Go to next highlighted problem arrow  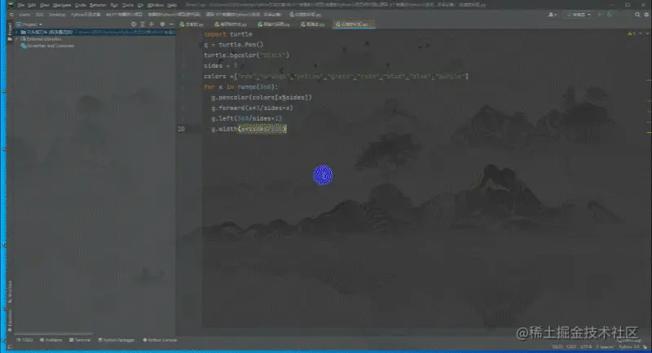pyautogui.click(x=646, y=33)
